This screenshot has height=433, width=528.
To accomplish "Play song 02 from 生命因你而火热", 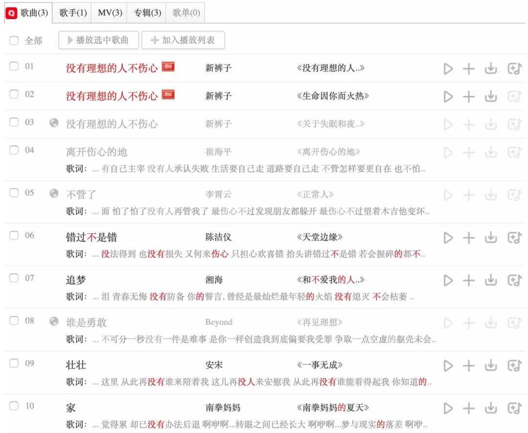I will (x=448, y=97).
